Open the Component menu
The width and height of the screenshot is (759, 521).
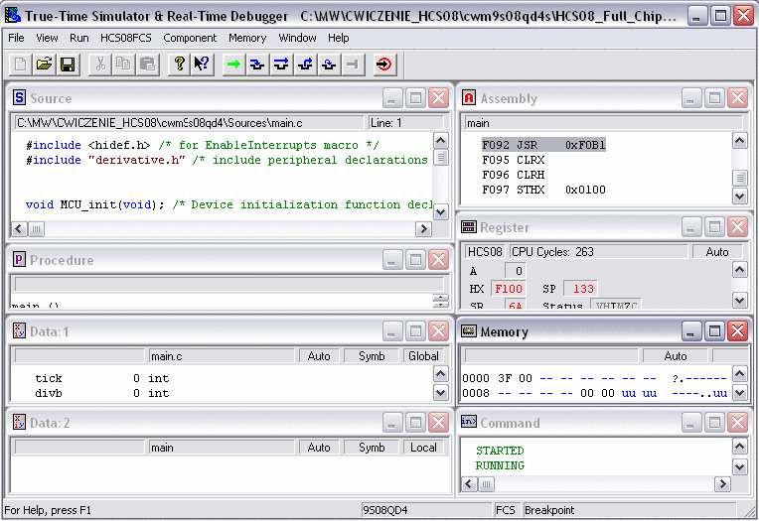(190, 38)
